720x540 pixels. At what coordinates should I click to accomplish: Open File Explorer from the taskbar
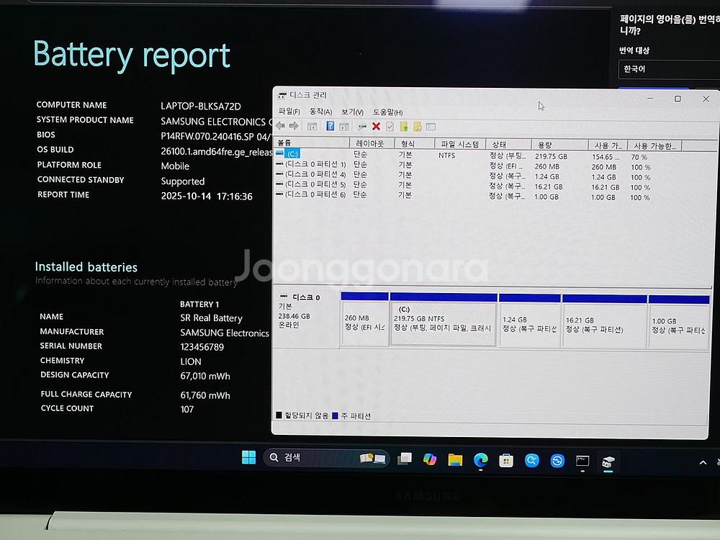coord(455,460)
